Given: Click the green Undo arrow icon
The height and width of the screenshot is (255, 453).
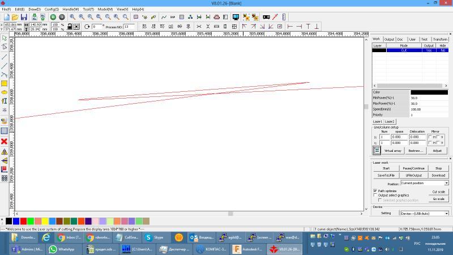Looking at the screenshot, I should pyautogui.click(x=53, y=17).
